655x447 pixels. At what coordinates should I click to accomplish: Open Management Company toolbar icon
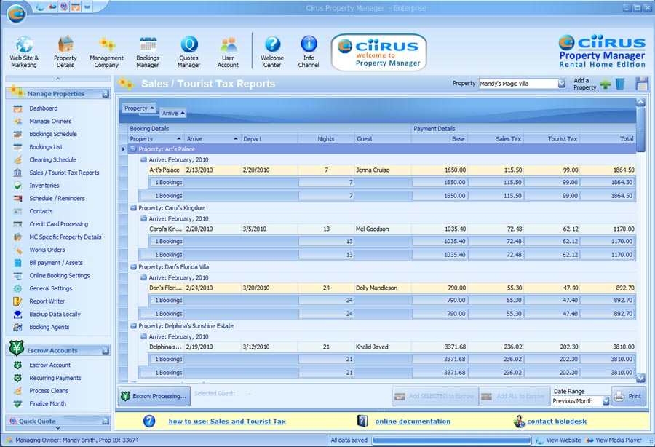[106, 52]
